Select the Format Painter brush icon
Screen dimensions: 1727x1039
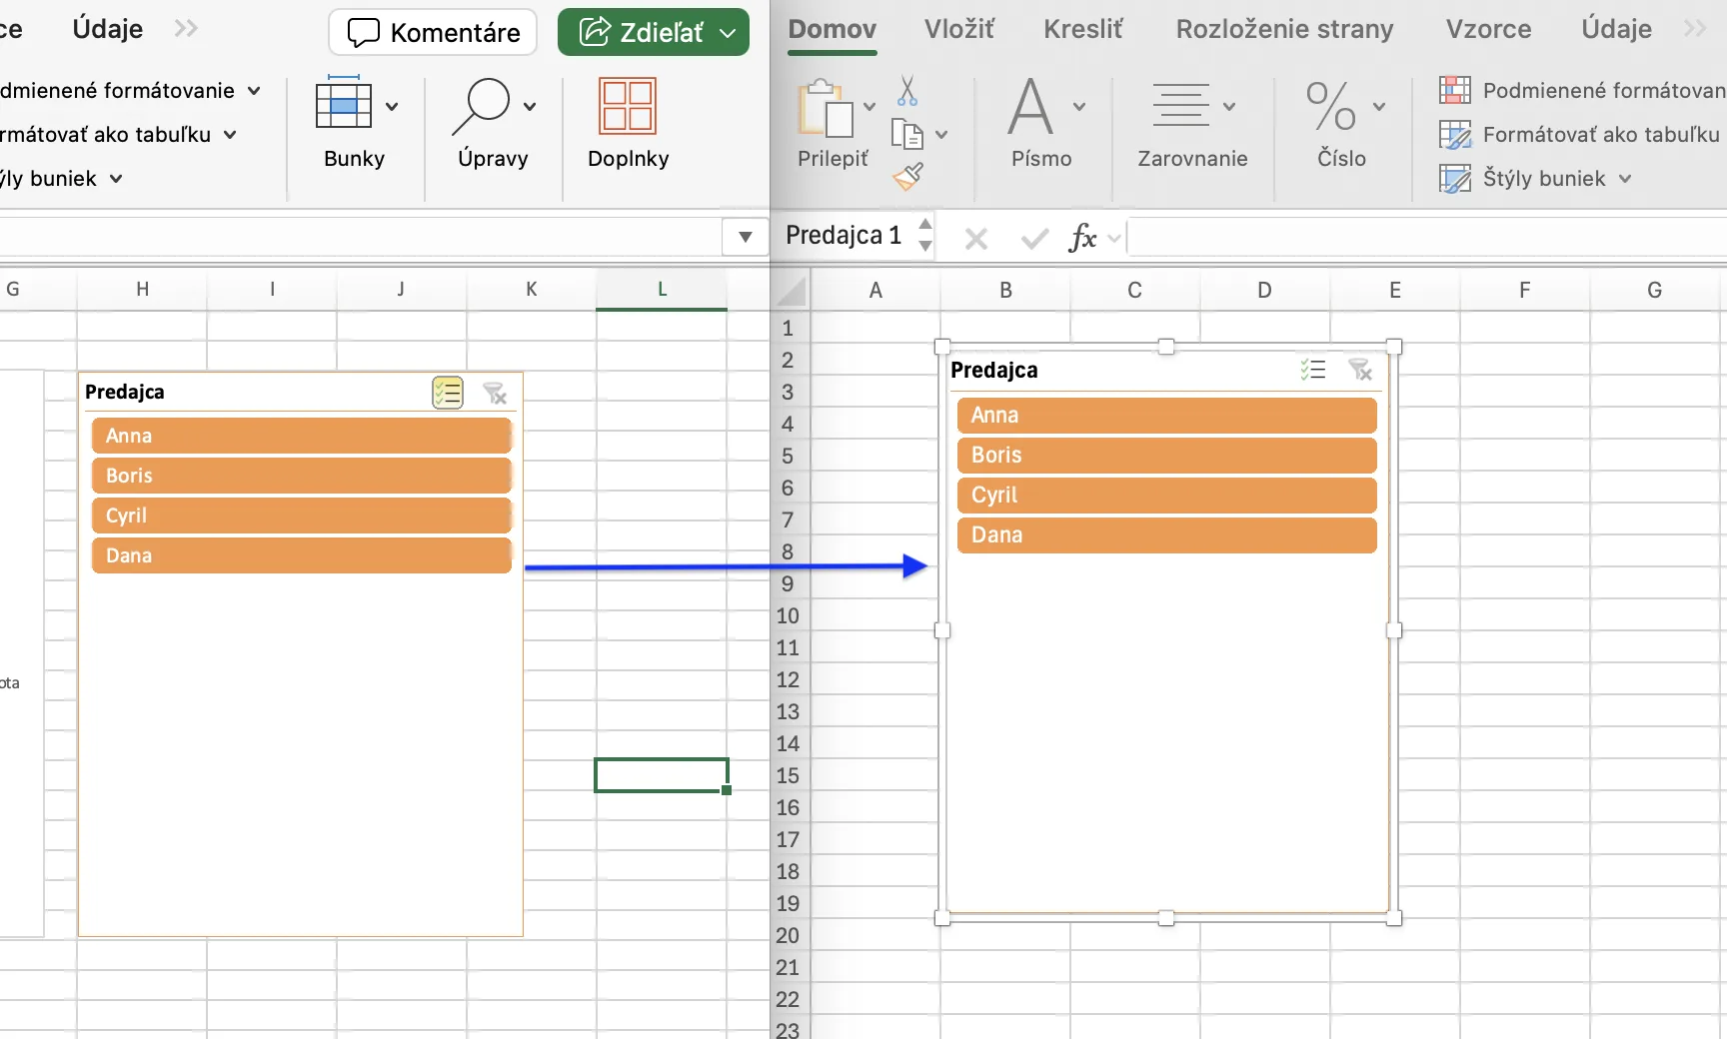[x=907, y=177]
